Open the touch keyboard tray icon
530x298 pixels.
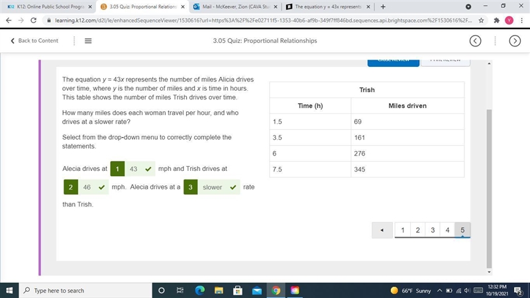(478, 291)
